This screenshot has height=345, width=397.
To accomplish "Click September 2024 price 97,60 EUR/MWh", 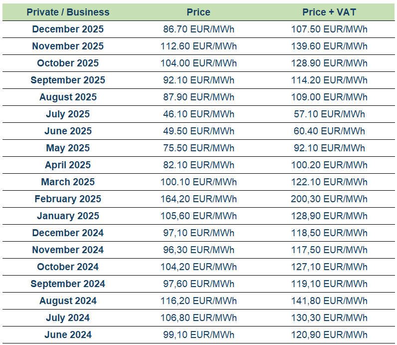I will pos(198,284).
